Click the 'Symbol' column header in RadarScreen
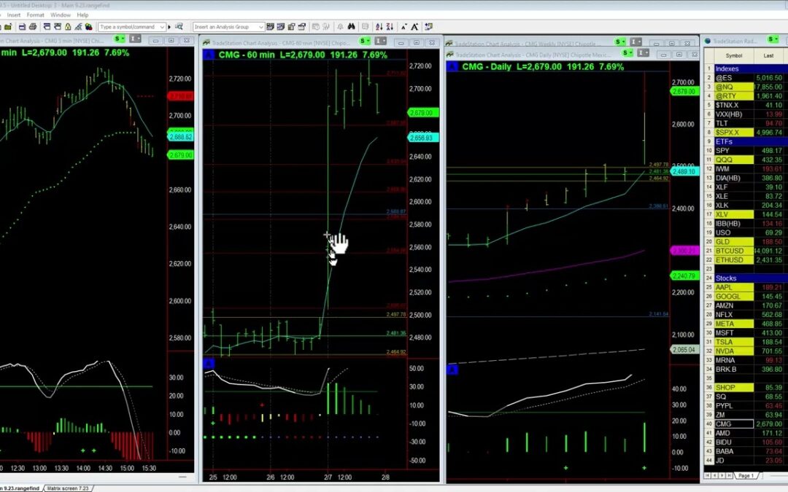This screenshot has height=492, width=788. [733, 55]
